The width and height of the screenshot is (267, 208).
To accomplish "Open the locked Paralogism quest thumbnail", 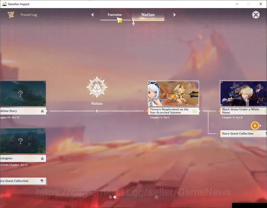I will (23, 141).
